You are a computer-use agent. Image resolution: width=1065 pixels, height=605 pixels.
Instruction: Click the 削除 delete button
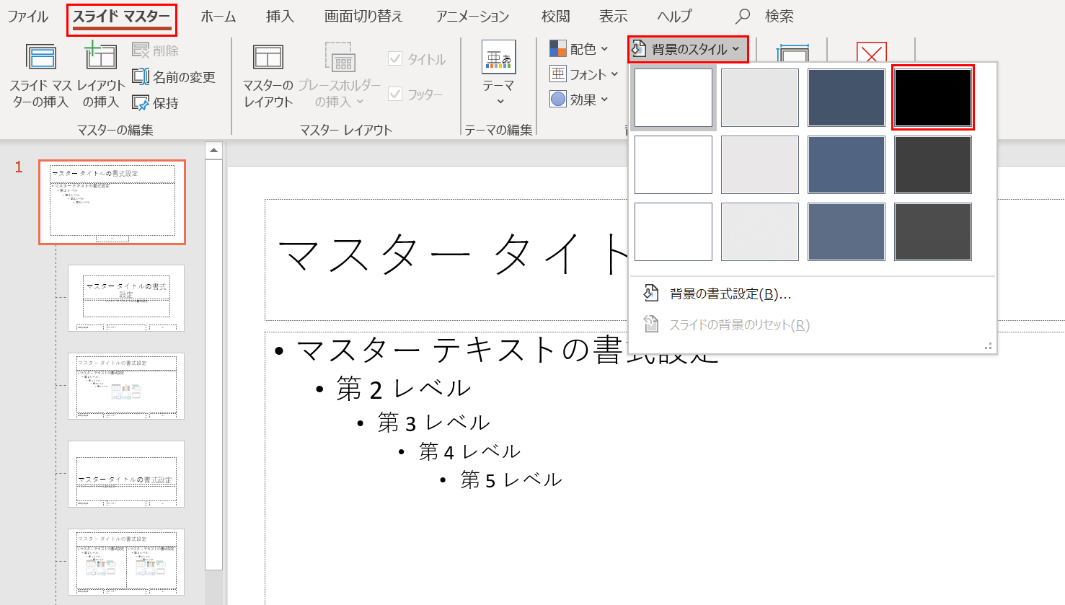click(x=155, y=50)
